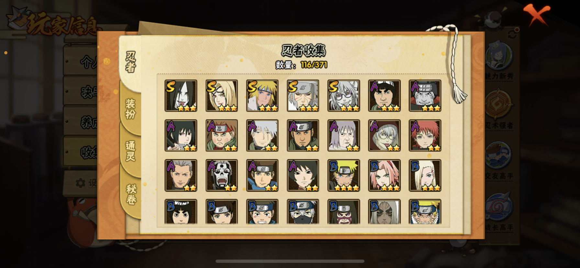Tap the S-rank Minato ninja portrait
The image size is (580, 268).
[x=262, y=95]
